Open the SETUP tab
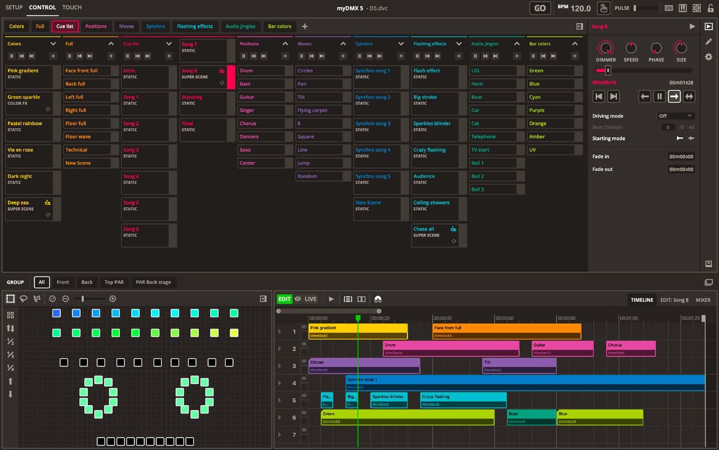The width and height of the screenshot is (719, 450). (x=14, y=7)
